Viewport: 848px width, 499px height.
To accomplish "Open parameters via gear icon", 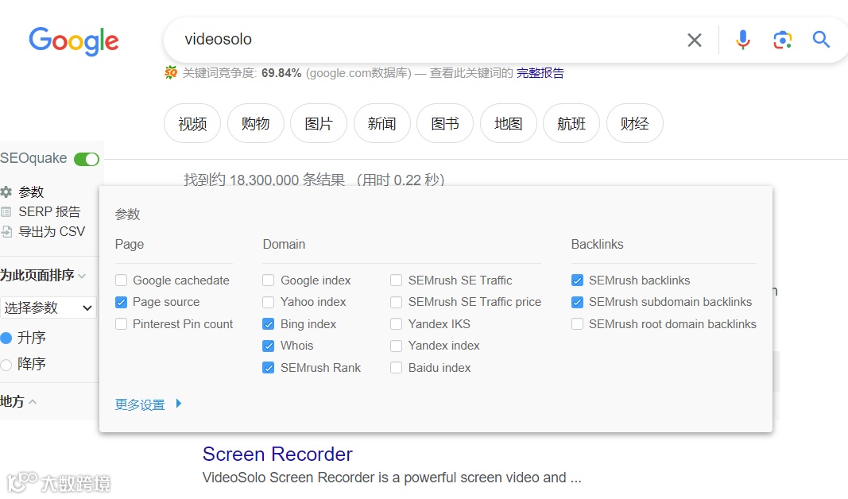I will (6, 192).
